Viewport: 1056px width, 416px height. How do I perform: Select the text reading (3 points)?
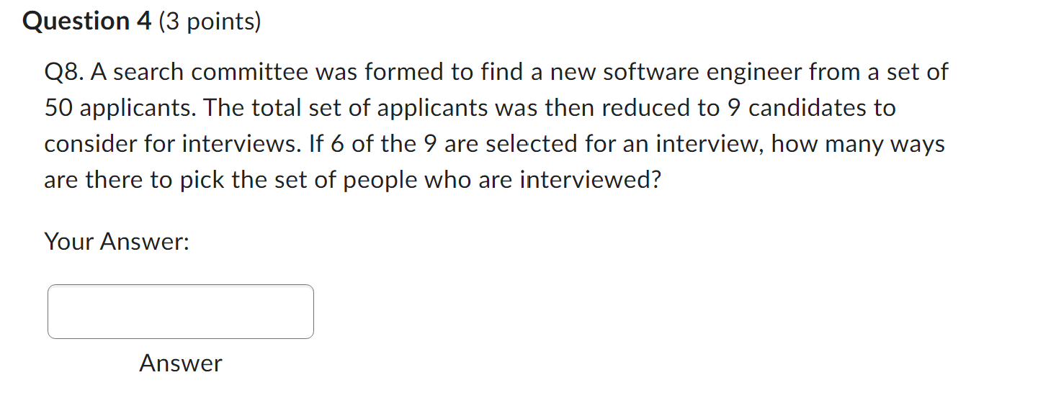[209, 20]
